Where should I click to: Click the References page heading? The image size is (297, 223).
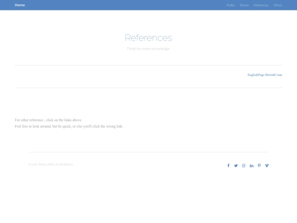pos(148,38)
